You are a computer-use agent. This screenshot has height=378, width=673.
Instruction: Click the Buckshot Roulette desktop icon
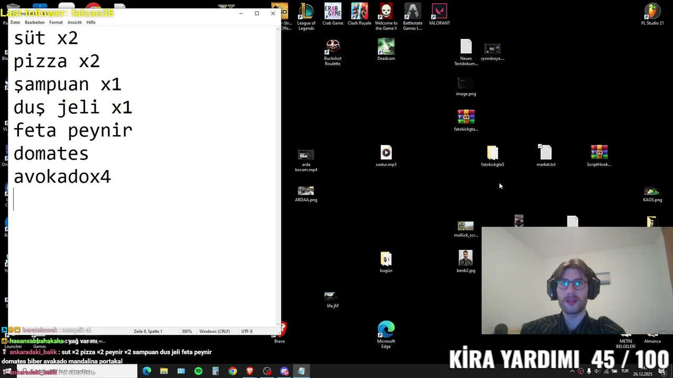click(x=333, y=52)
